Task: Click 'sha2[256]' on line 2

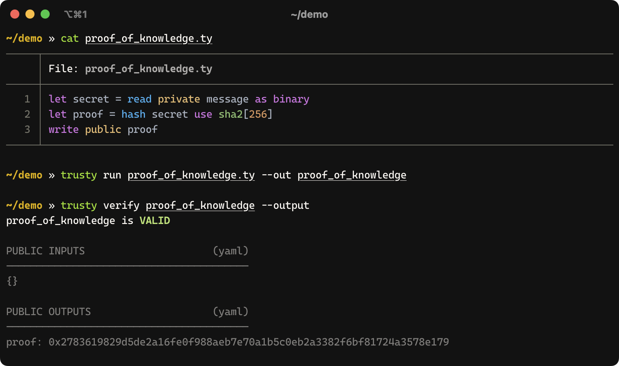Action: [246, 114]
